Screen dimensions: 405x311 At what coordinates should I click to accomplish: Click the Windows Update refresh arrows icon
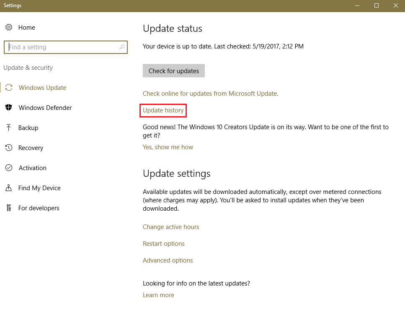(9, 88)
